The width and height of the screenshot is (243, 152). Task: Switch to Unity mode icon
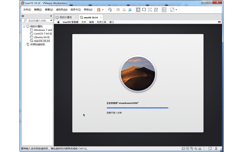click(x=156, y=9)
